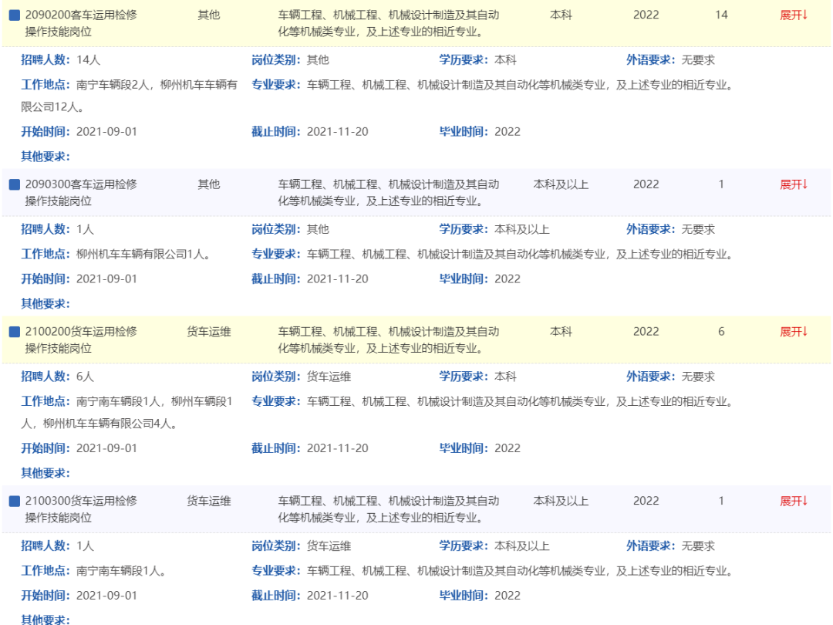Tick the blue box beside 2090200客车运用检修
Screen dimensions: 833x625
14,15
